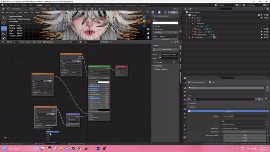Image resolution: width=270 pixels, height=152 pixels.
Task: Open Material properties tab icon
Action: [185, 137]
